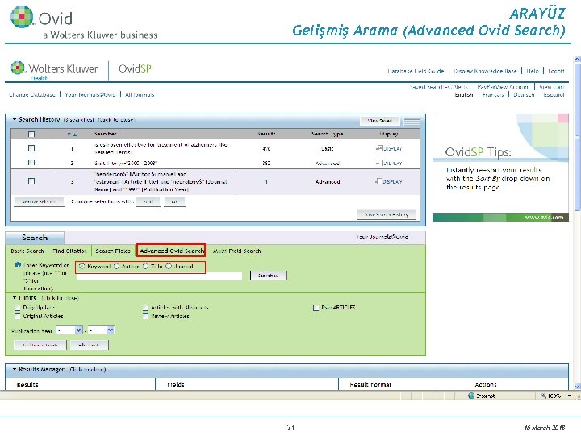Click the Search main tab
The height and width of the screenshot is (435, 581).
35,238
